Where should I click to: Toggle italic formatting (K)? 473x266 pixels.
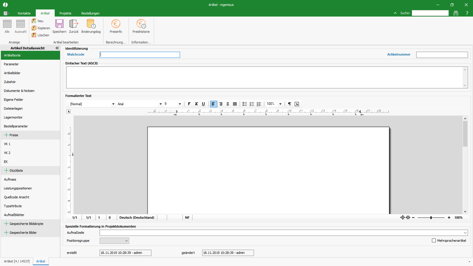click(196, 104)
